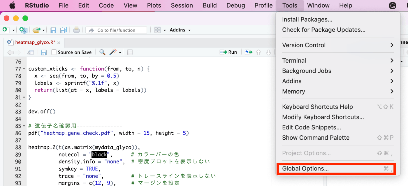Click the Tools menu bar item
Screen dimensions: 408x186
[290, 6]
